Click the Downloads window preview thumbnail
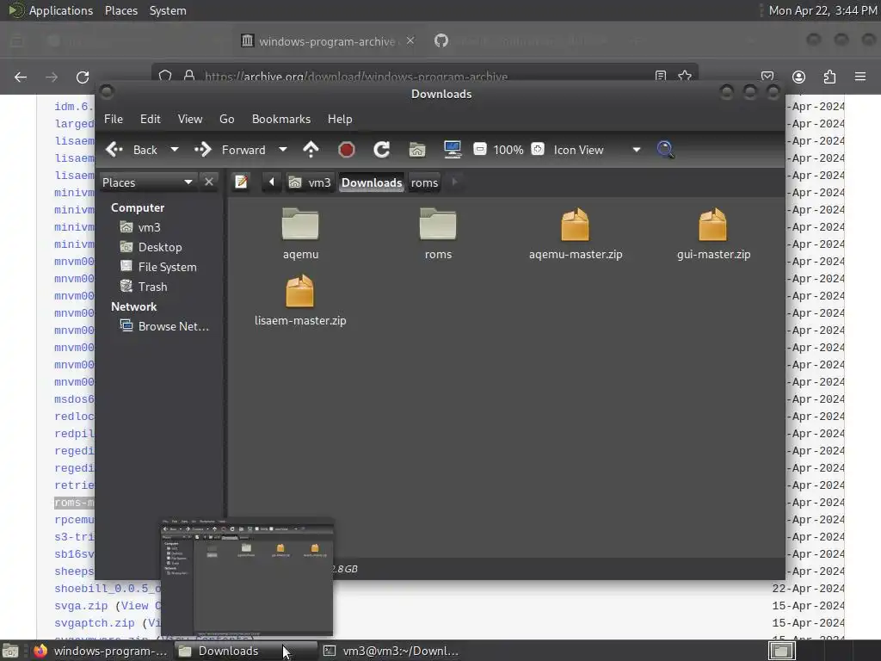 click(247, 578)
